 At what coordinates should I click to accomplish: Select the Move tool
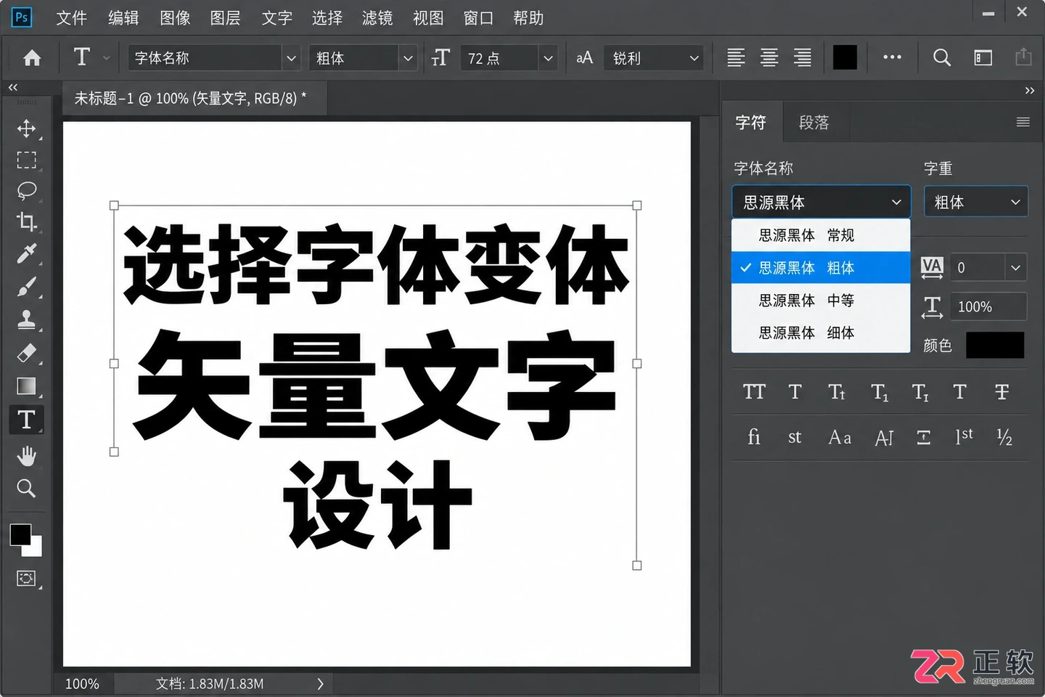click(x=27, y=129)
